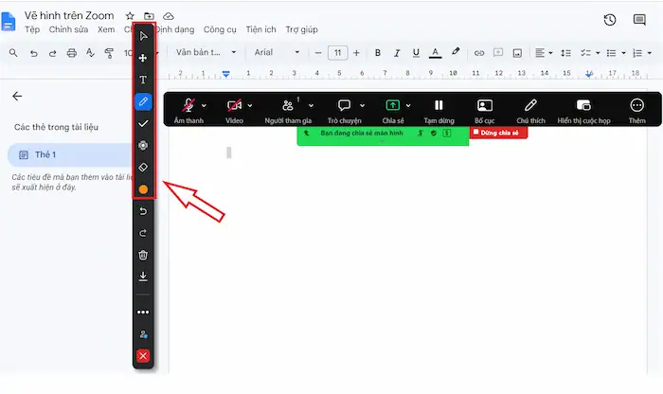Image resolution: width=663 pixels, height=394 pixels.
Task: Collapse the outline panel back arrow
Action: click(x=17, y=97)
